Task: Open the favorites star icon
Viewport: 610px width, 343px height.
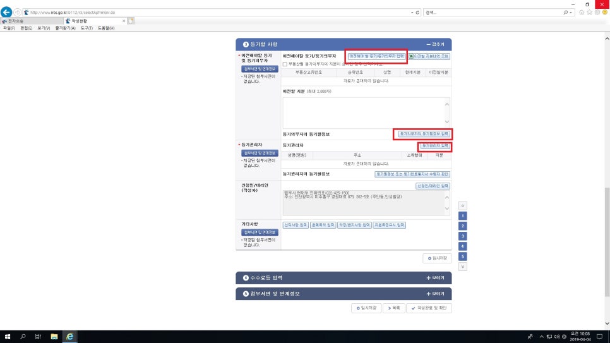Action: coord(589,13)
